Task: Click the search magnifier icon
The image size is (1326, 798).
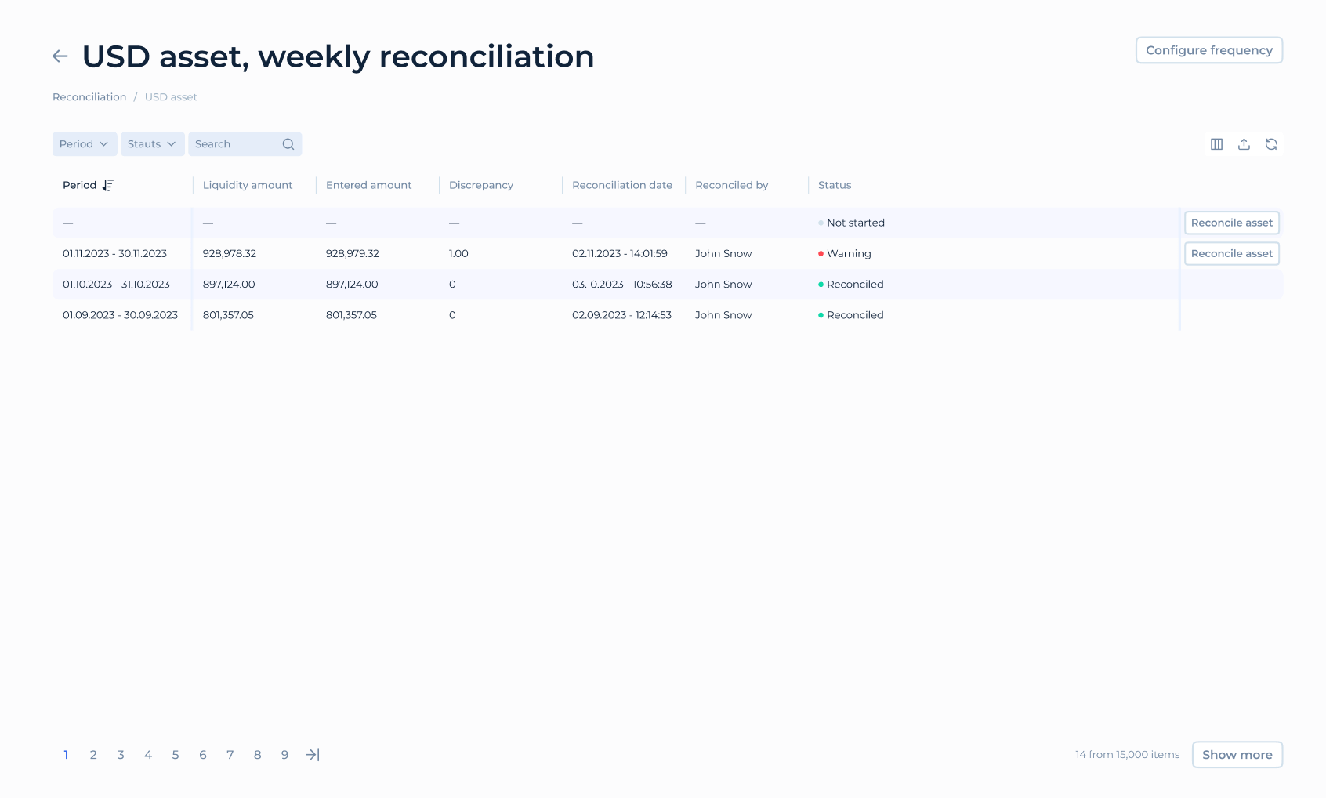Action: click(x=288, y=143)
